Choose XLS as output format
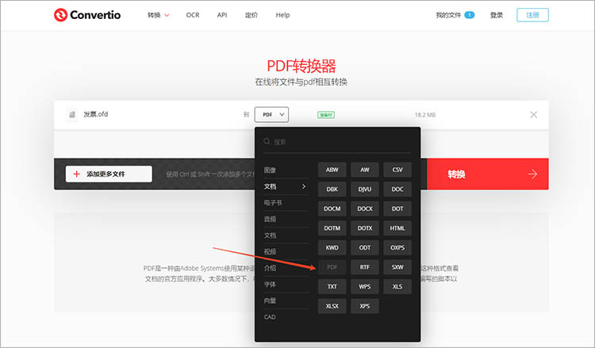Image resolution: width=595 pixels, height=348 pixels. click(x=397, y=287)
